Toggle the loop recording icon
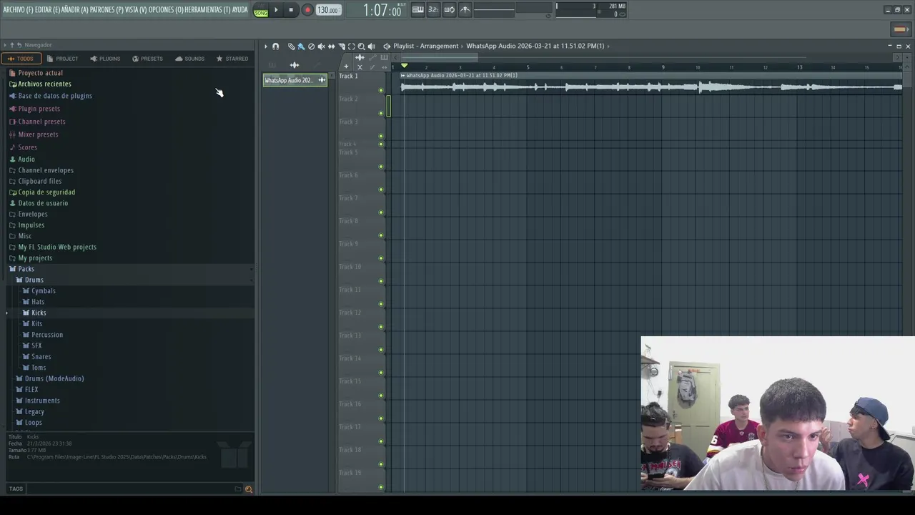915x515 pixels. pyautogui.click(x=449, y=10)
